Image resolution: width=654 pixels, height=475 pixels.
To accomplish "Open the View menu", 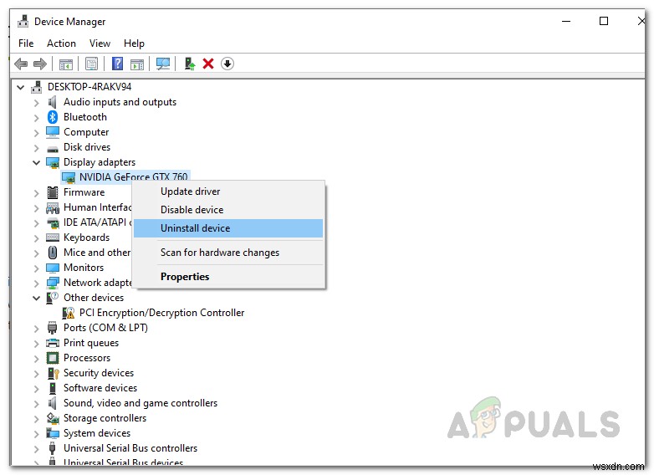I will [x=100, y=43].
